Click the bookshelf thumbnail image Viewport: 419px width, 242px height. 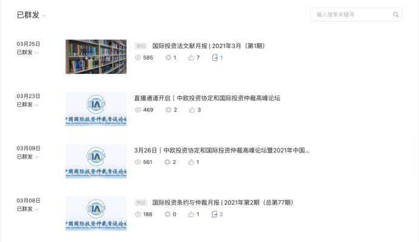96,57
